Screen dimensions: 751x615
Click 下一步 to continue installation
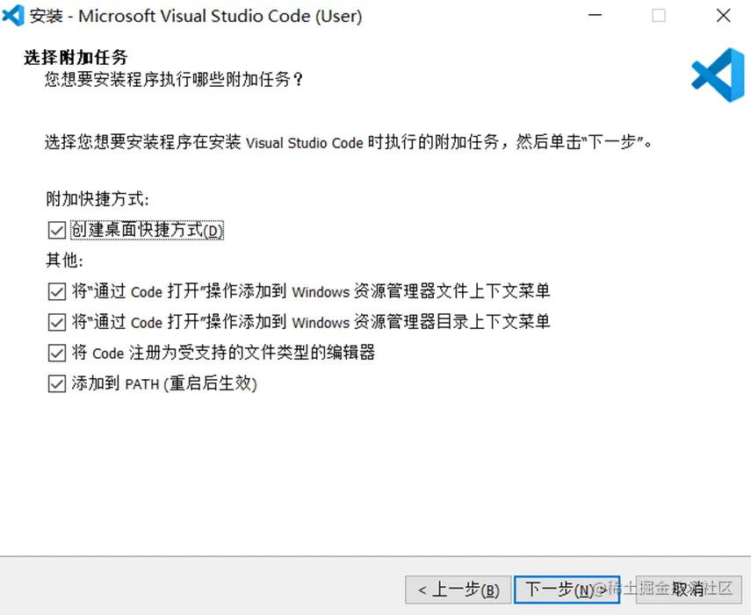pyautogui.click(x=567, y=590)
